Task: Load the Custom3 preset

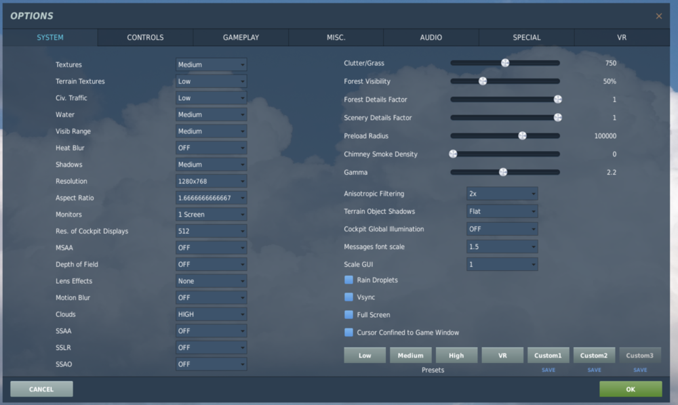Action: 639,356
